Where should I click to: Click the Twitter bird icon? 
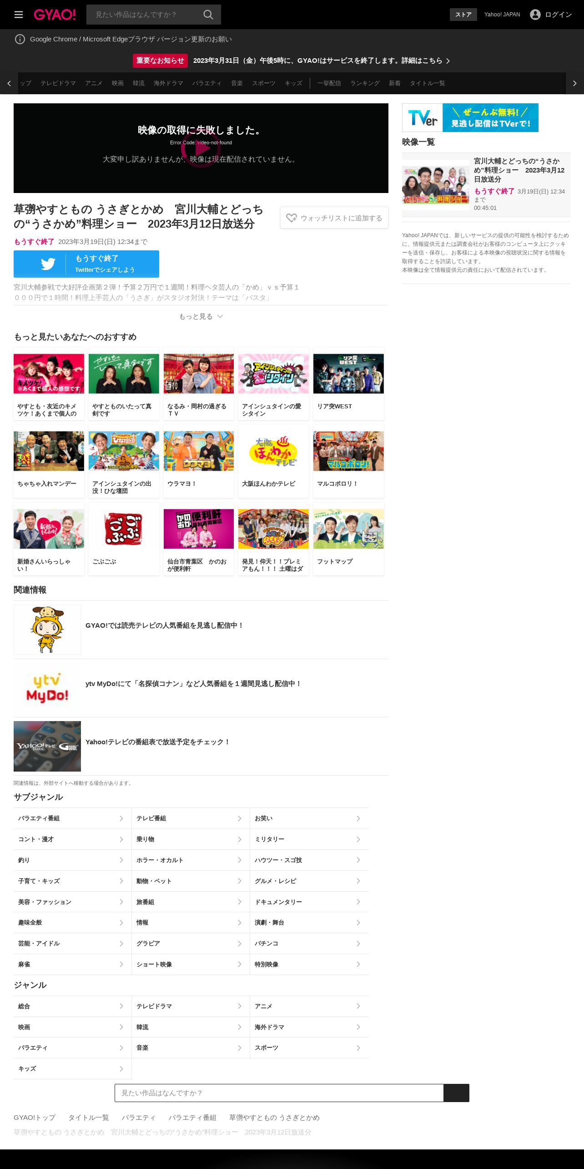click(48, 264)
